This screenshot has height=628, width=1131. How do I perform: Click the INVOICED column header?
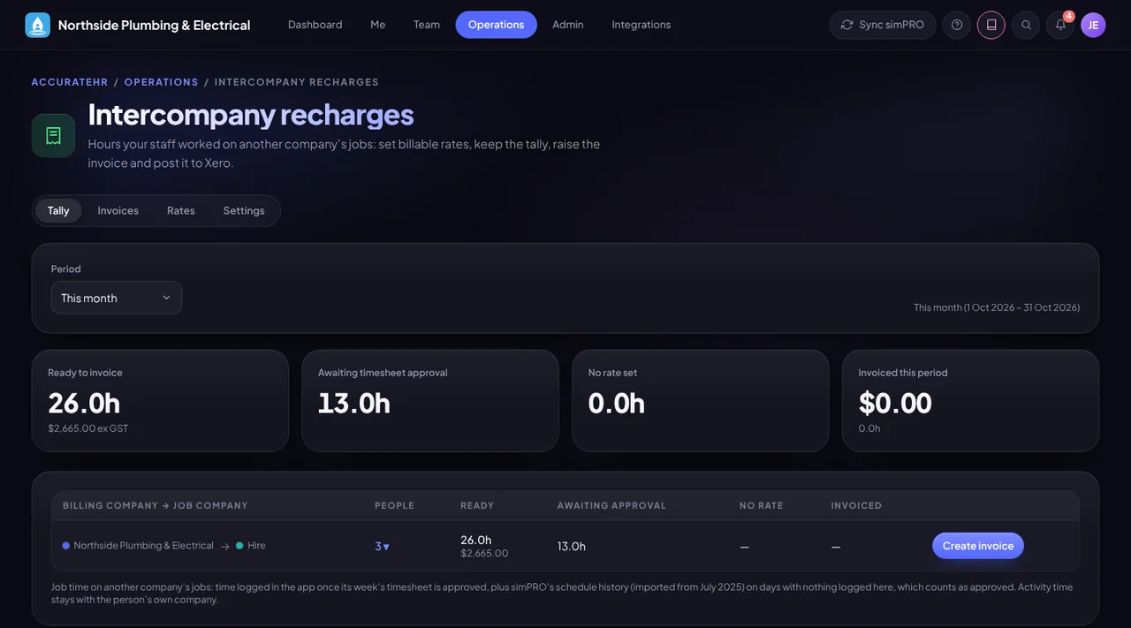[857, 506]
